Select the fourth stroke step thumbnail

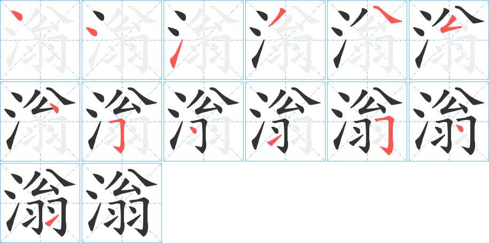pyautogui.click(x=285, y=40)
